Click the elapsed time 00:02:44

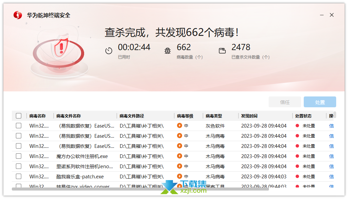click(x=134, y=47)
